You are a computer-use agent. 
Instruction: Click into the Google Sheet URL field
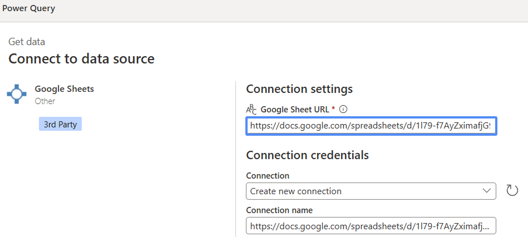[371, 126]
